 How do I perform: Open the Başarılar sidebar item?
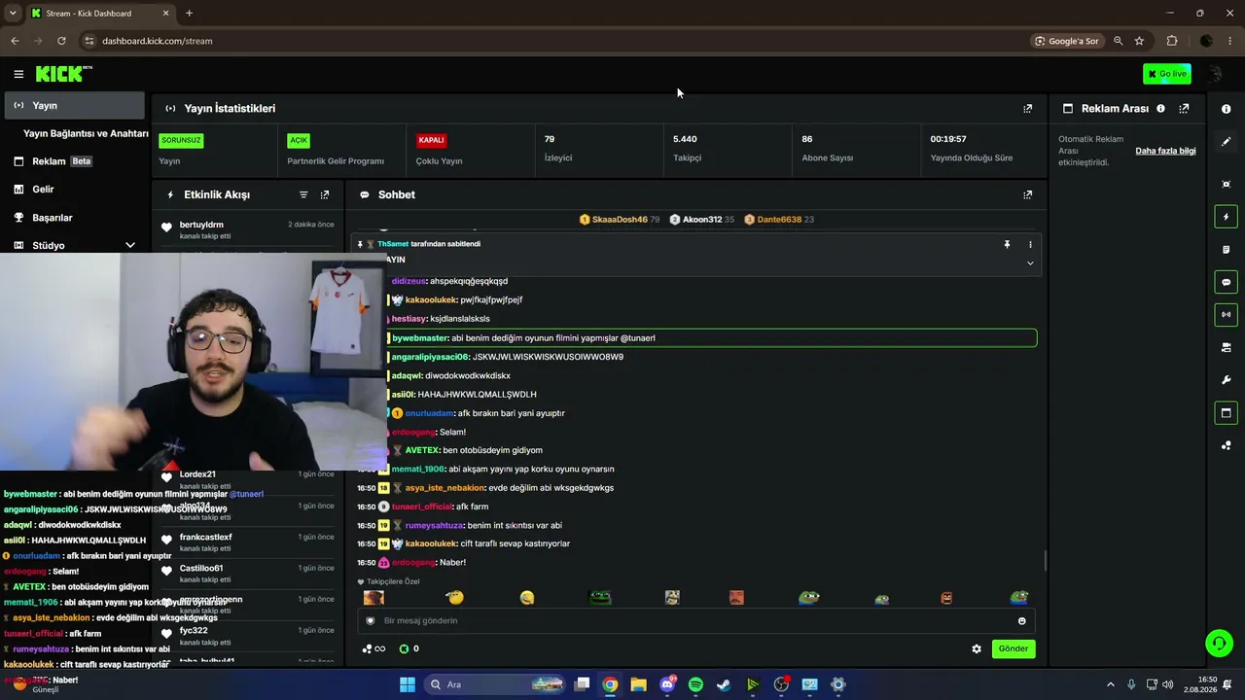(x=73, y=218)
